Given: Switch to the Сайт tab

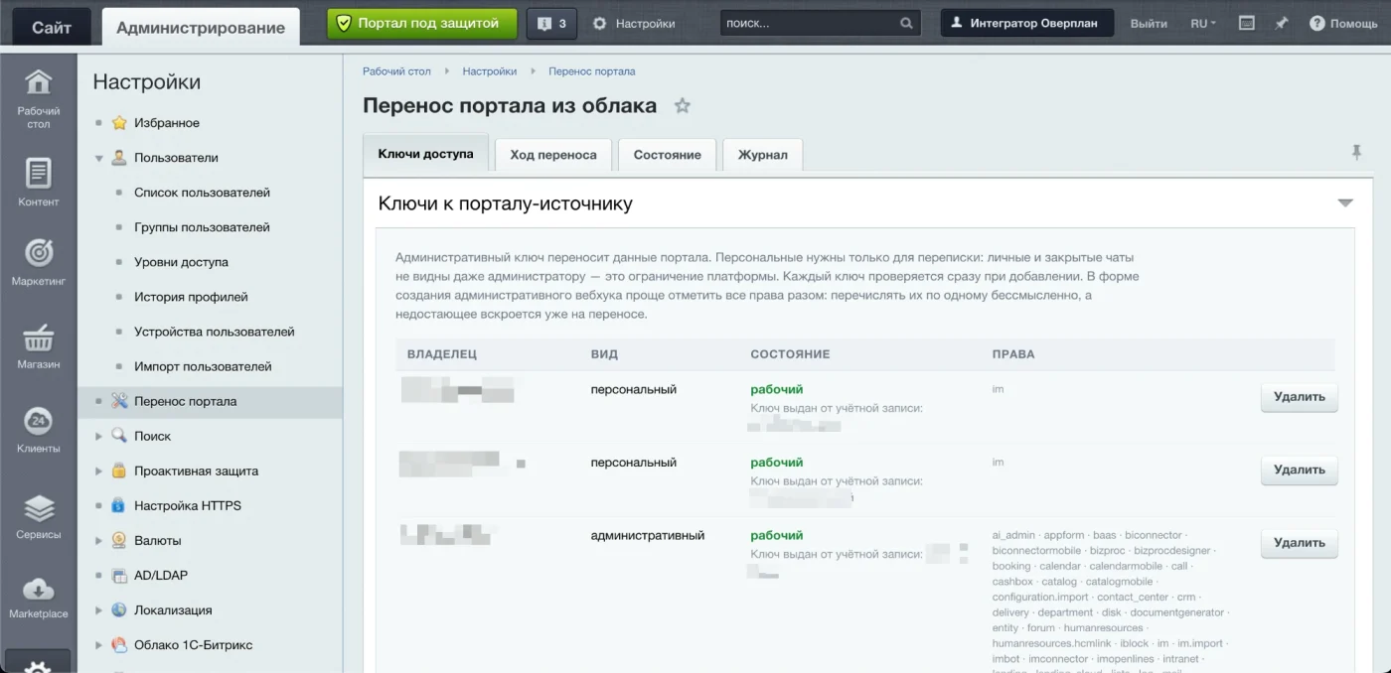Looking at the screenshot, I should (x=52, y=27).
